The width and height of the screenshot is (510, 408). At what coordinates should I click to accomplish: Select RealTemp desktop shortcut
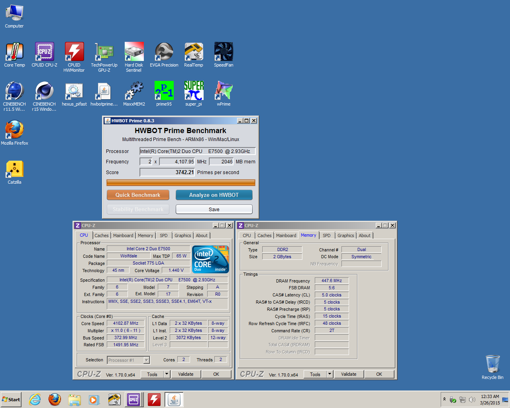click(x=194, y=55)
